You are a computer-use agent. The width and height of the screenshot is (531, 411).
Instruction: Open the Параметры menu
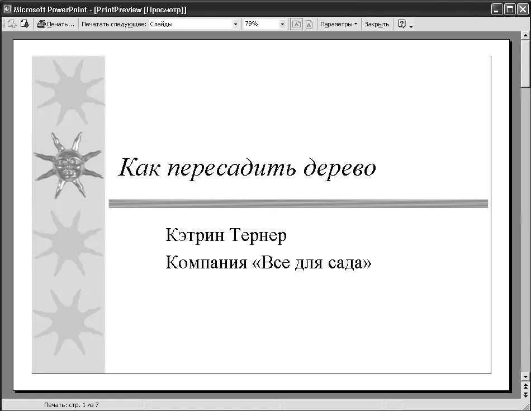pyautogui.click(x=339, y=24)
